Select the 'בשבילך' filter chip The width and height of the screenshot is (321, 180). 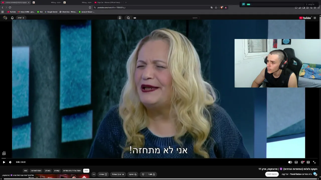point(48,170)
